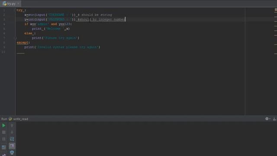Viewport: 277px width, 156px height.
Task: Click the 'else :' line
Action: tap(30, 33)
